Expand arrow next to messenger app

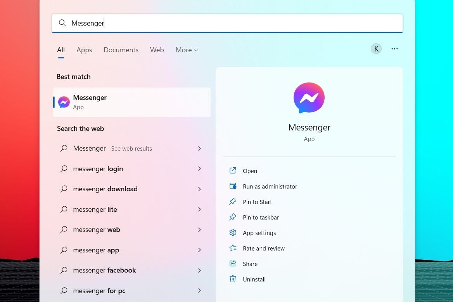point(199,250)
